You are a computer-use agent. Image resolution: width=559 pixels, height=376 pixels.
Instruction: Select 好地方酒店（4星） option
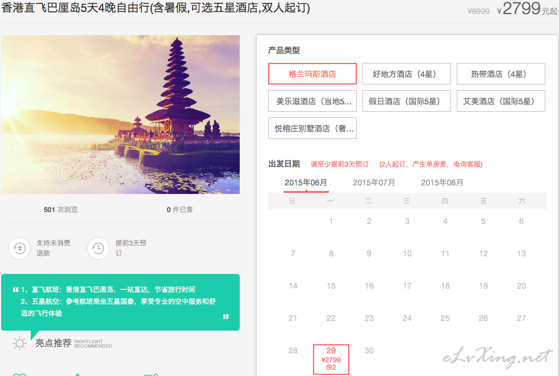406,74
